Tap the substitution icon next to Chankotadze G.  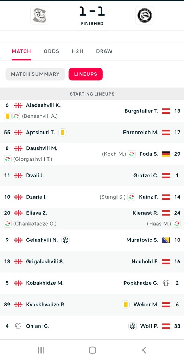click(8, 224)
